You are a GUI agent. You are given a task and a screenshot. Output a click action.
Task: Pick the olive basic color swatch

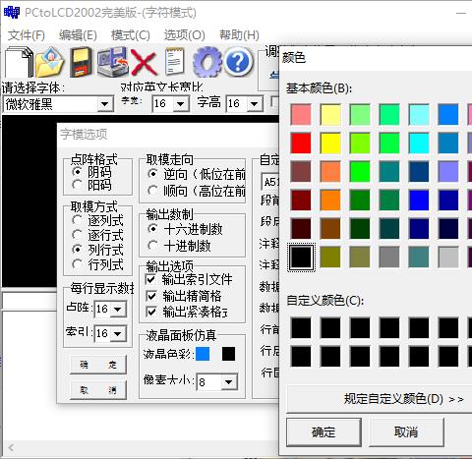tap(330, 258)
